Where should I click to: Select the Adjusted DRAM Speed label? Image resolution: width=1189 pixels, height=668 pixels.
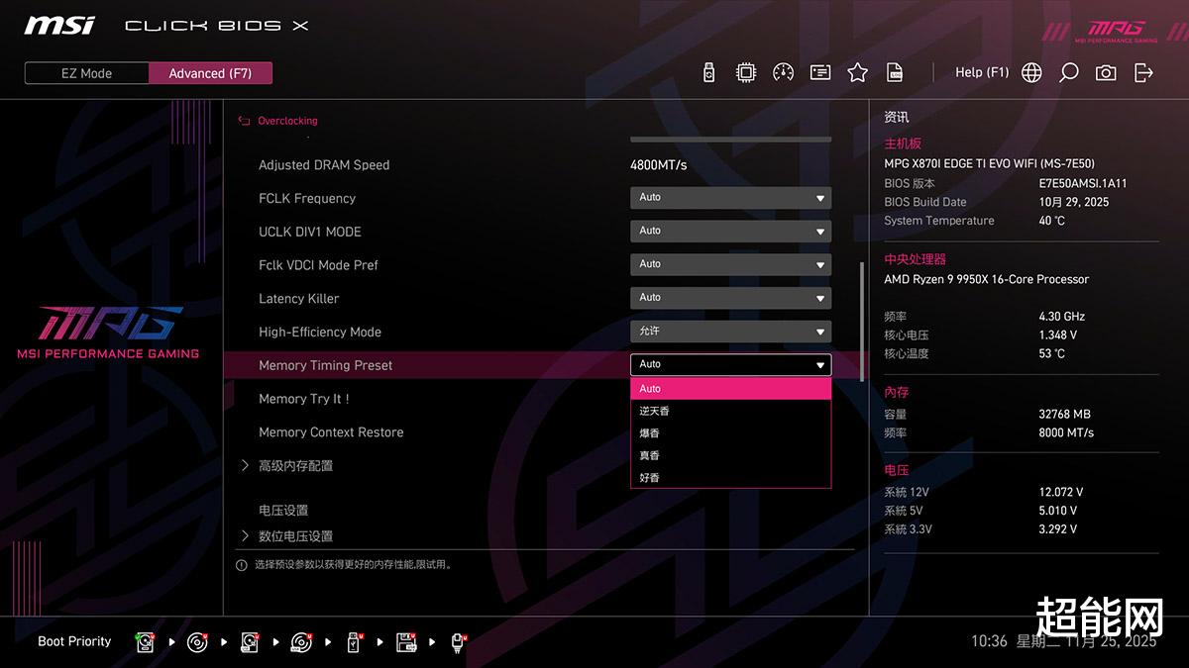pos(324,165)
